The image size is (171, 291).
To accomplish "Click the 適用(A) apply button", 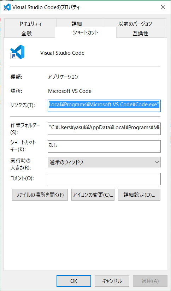I will click(150, 281).
